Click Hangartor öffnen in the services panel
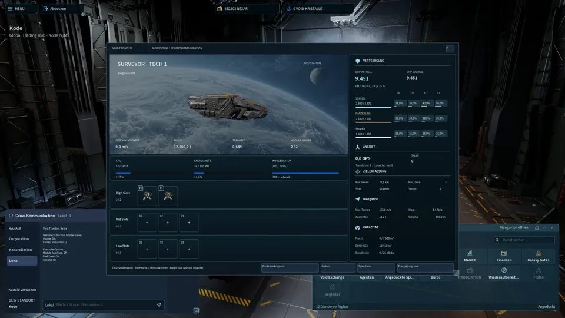Image resolution: width=565 pixels, height=318 pixels. pos(514,228)
